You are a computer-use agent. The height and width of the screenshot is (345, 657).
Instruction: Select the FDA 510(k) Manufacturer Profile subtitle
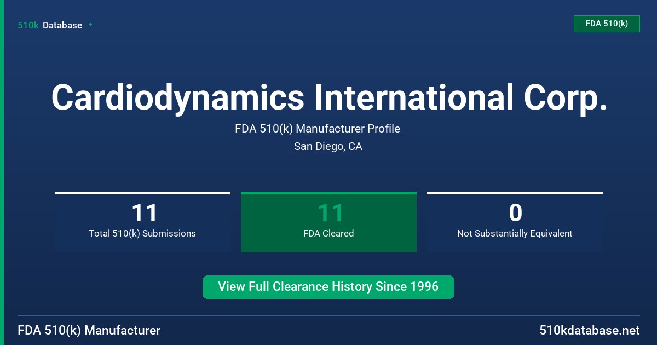point(318,129)
